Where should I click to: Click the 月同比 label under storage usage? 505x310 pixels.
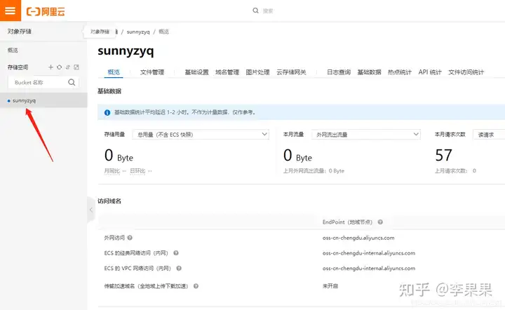click(x=112, y=171)
